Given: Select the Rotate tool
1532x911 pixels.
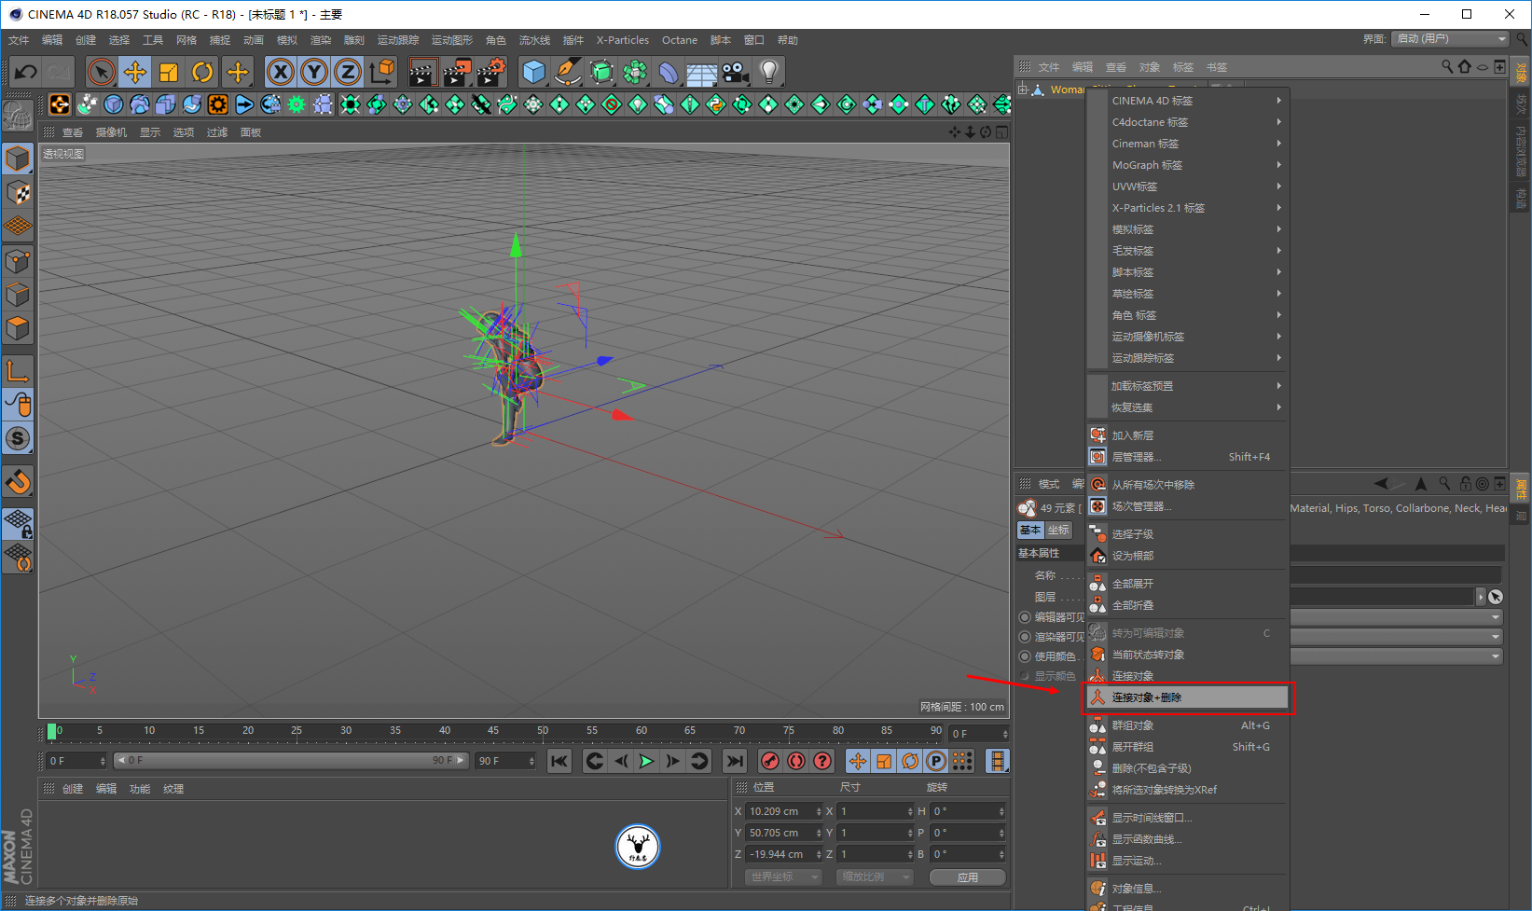Looking at the screenshot, I should (x=202, y=72).
